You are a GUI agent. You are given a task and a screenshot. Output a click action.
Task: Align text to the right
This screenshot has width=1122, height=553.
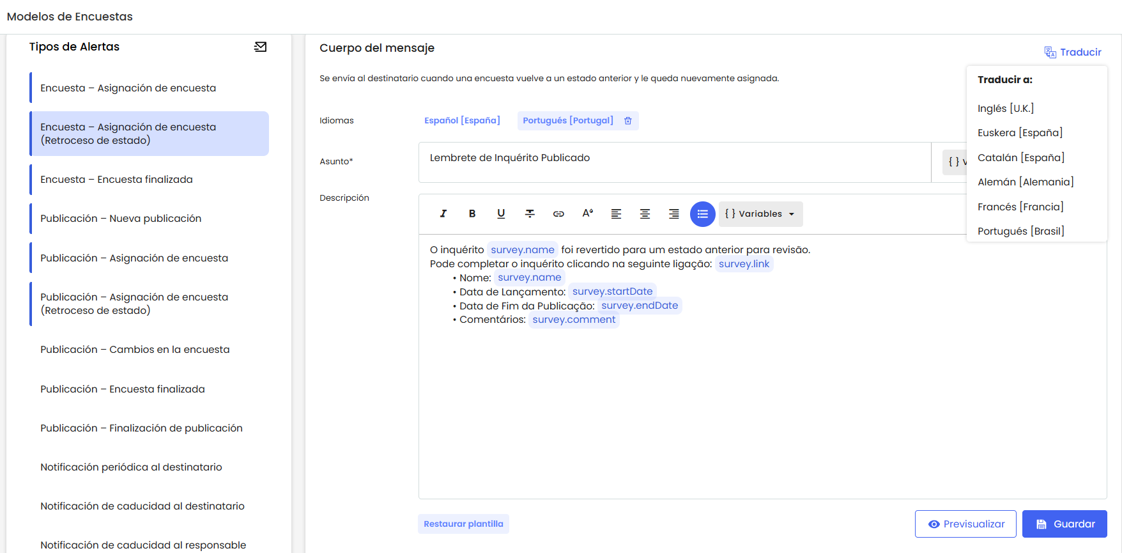673,214
